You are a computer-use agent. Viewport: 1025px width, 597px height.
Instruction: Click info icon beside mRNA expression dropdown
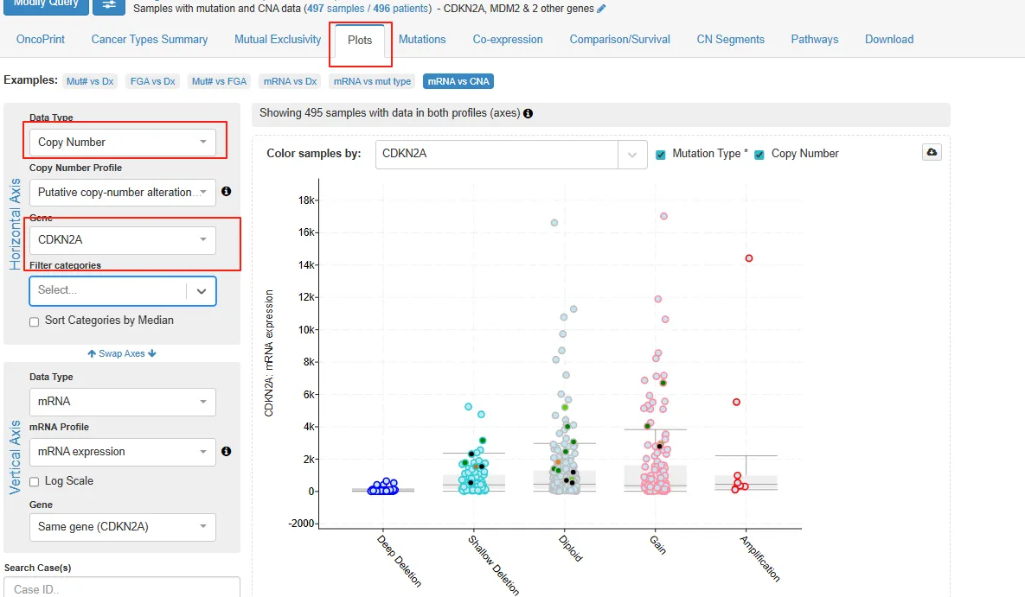click(x=226, y=451)
